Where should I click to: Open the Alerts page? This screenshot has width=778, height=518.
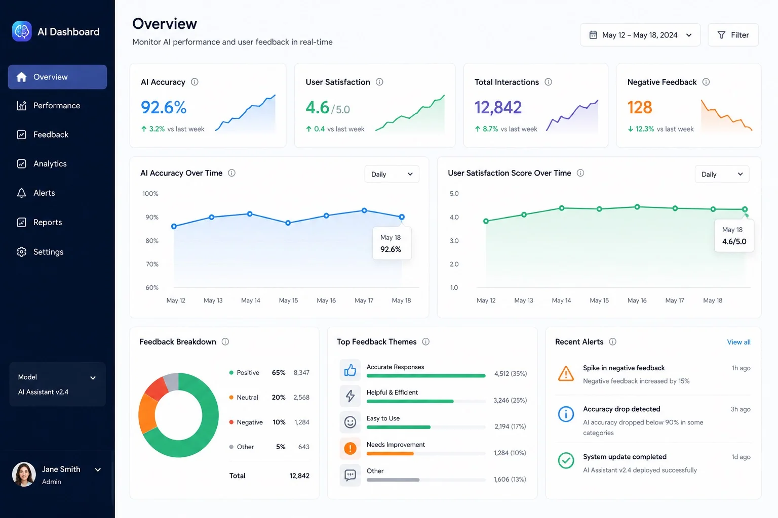pos(57,193)
